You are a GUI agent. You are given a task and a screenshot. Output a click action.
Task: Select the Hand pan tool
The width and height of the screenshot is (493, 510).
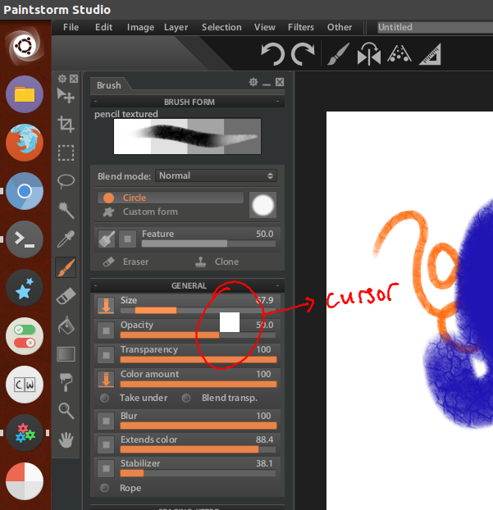(x=66, y=439)
